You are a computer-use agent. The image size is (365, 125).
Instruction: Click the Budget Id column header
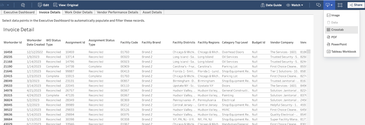(258, 42)
